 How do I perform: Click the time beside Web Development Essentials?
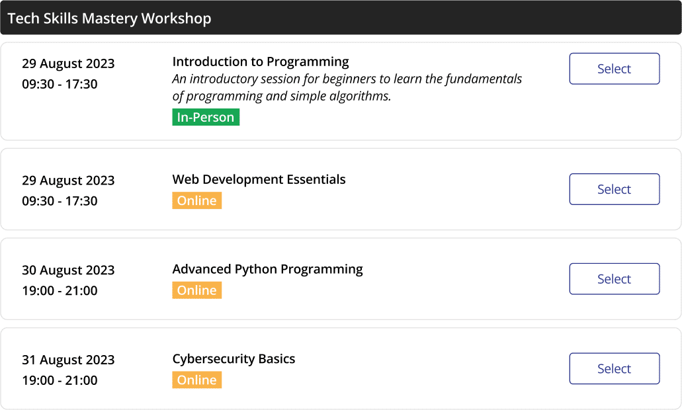pos(60,201)
